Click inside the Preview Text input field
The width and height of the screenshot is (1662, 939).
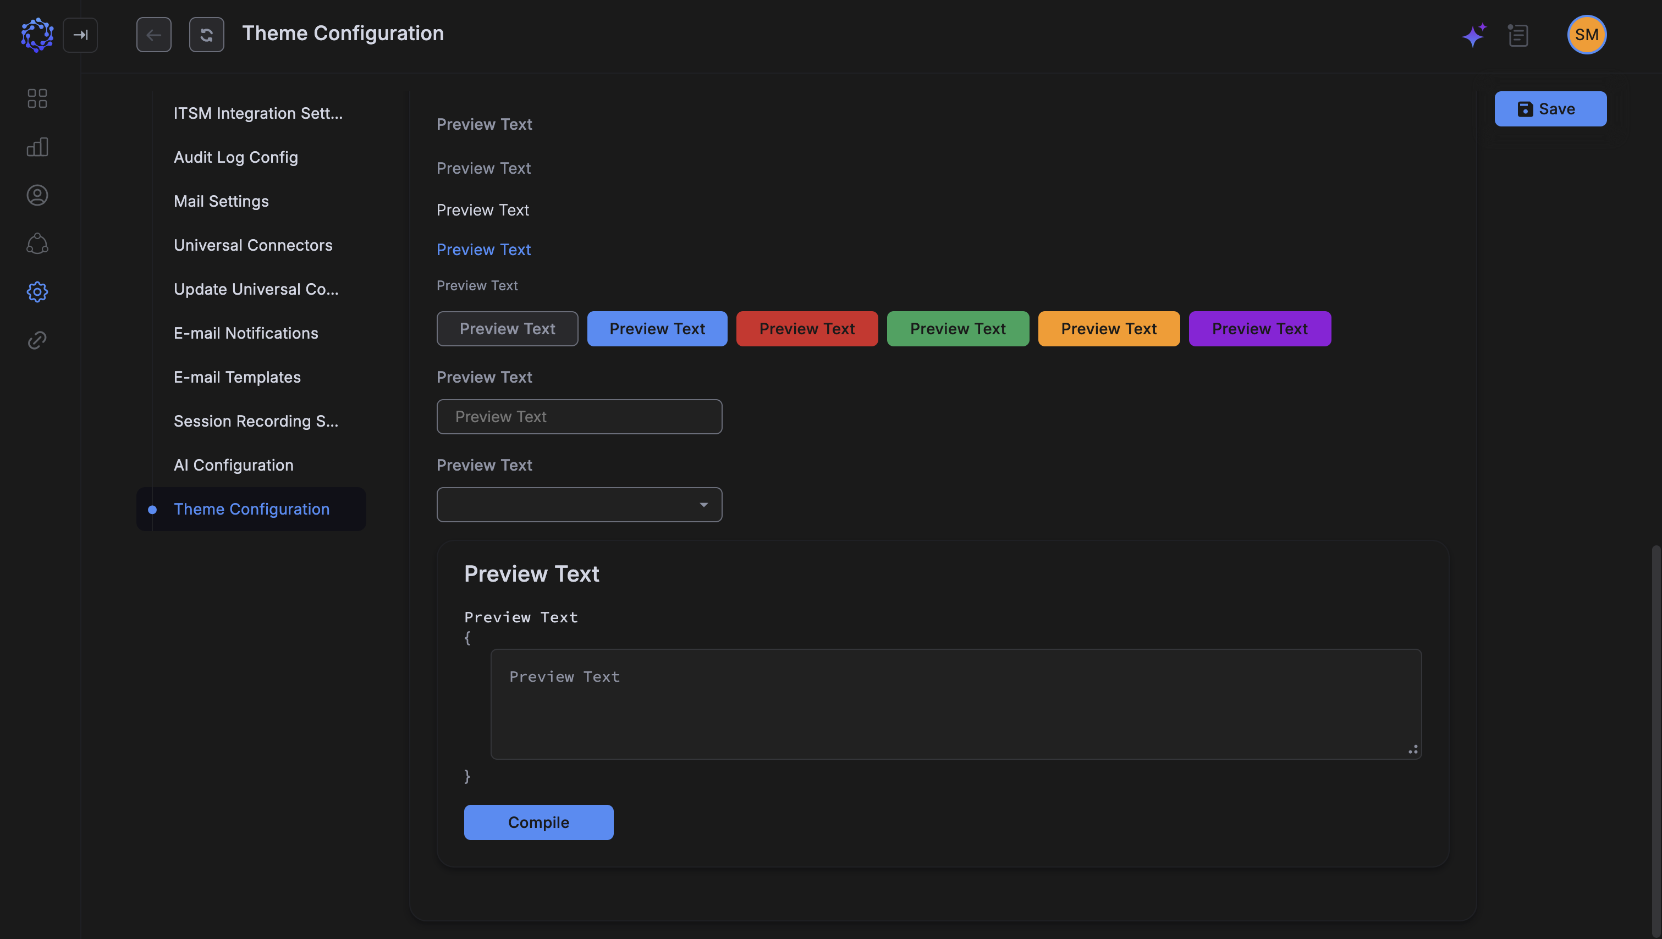[x=579, y=417]
